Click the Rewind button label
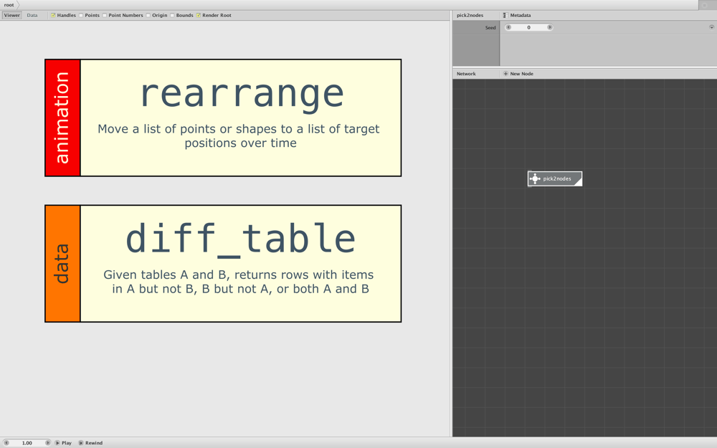717x448 pixels. [x=94, y=443]
